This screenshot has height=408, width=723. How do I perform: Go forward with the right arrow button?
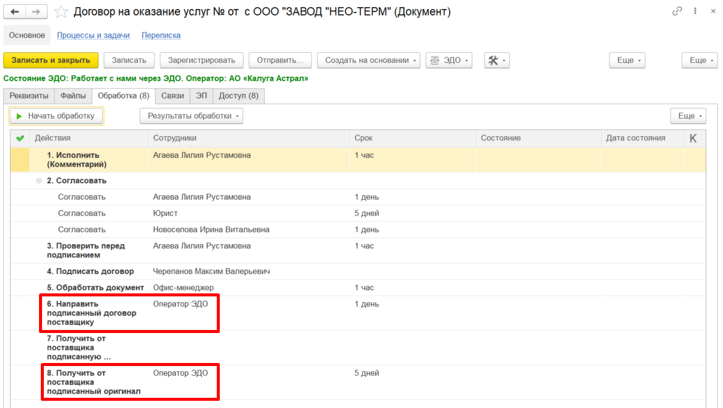[36, 11]
